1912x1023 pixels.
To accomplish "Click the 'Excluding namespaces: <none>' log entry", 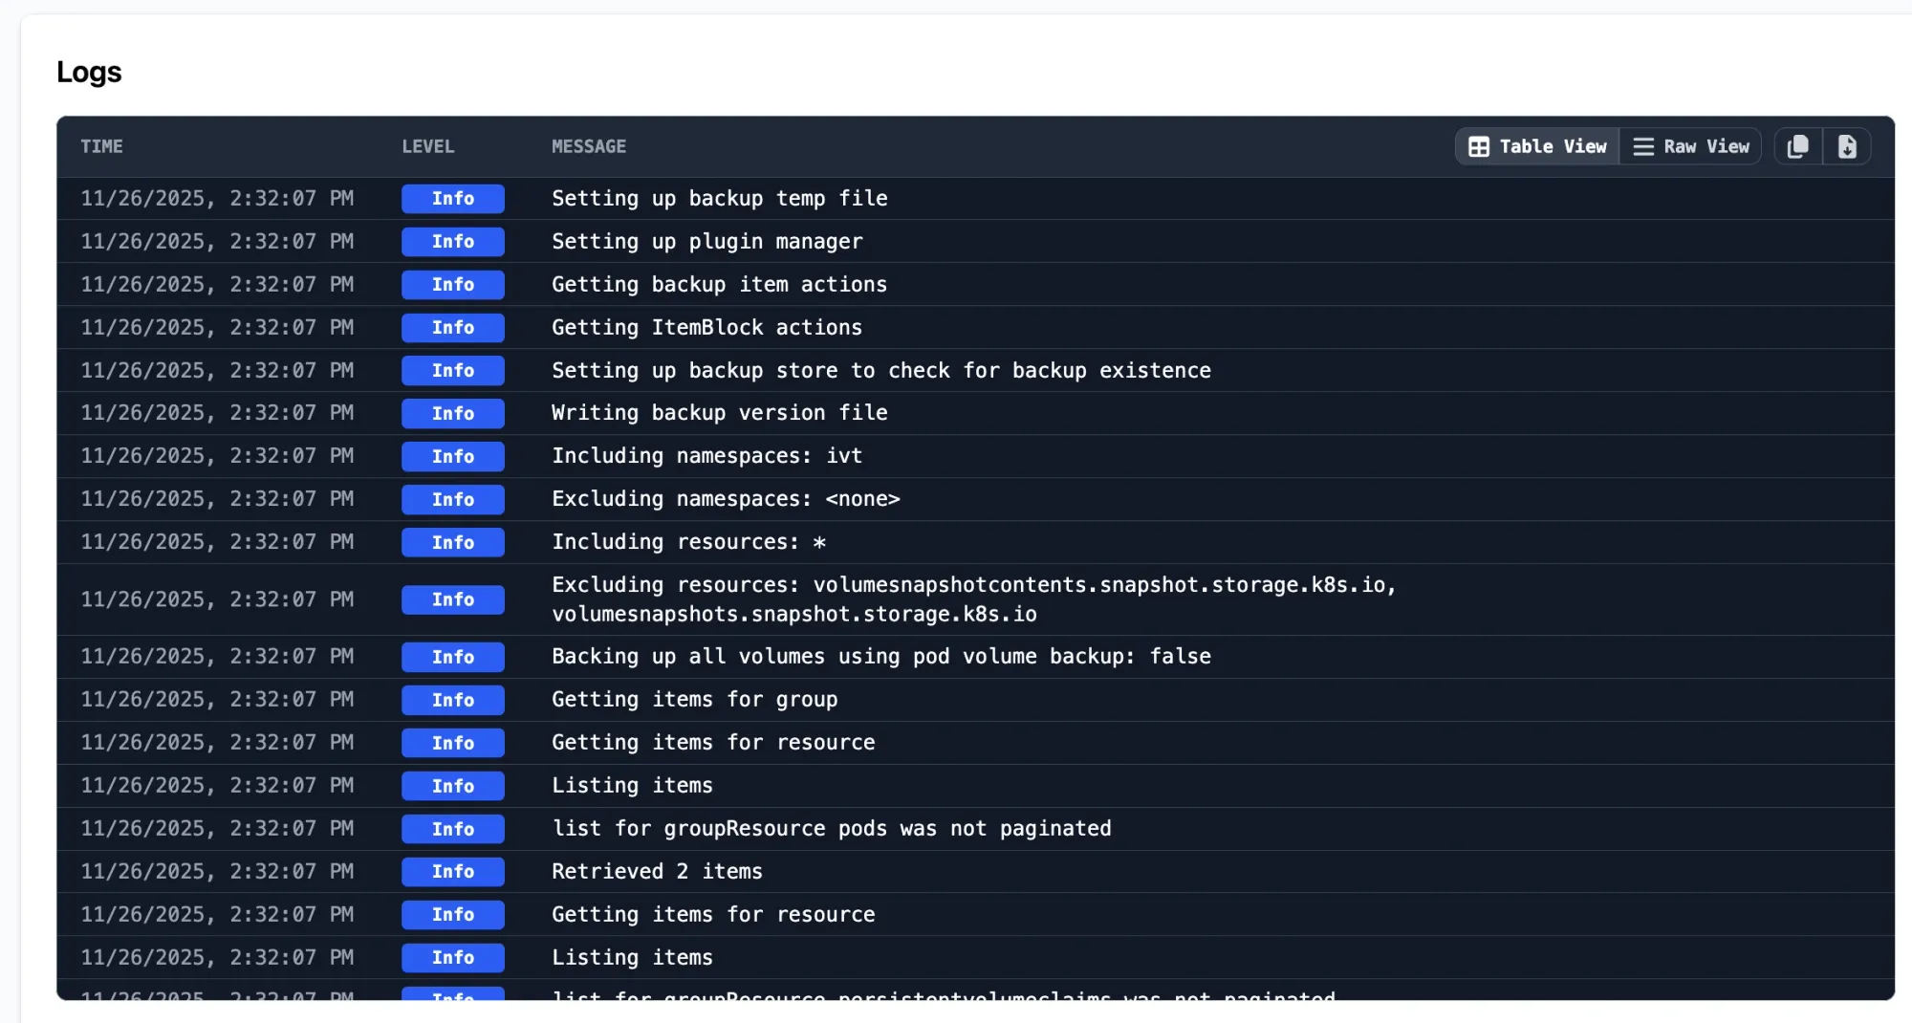I will pyautogui.click(x=726, y=498).
